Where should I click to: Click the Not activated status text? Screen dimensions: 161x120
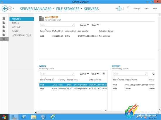click(x=105, y=36)
